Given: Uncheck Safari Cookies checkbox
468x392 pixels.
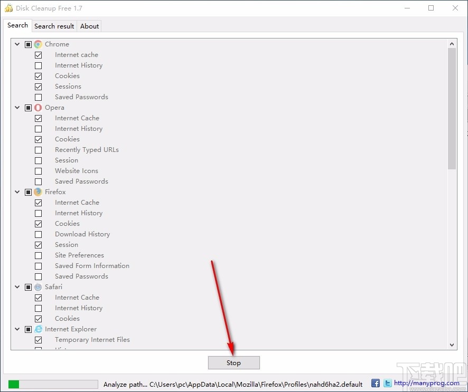Looking at the screenshot, I should pyautogui.click(x=38, y=319).
